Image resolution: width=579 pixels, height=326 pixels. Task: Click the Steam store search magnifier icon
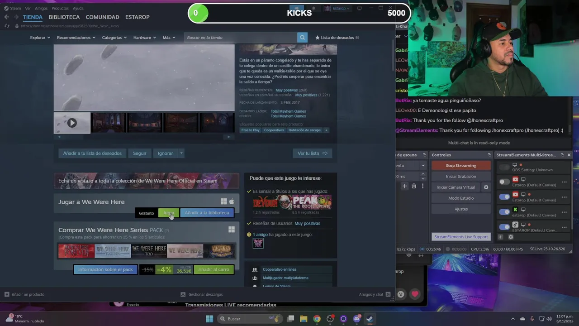(302, 38)
